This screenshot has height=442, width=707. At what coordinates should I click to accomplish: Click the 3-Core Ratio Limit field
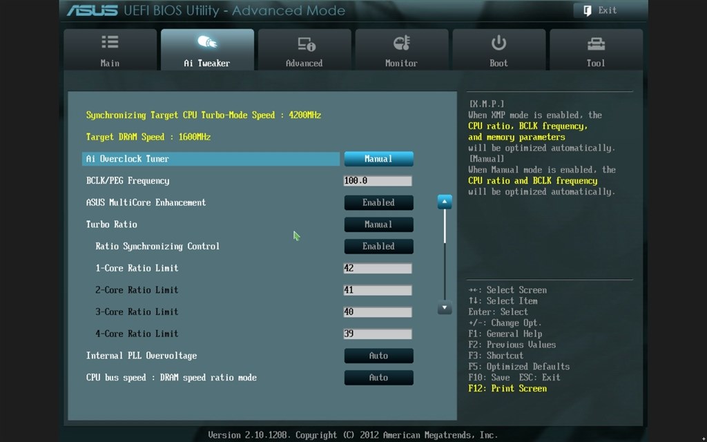[x=378, y=312]
